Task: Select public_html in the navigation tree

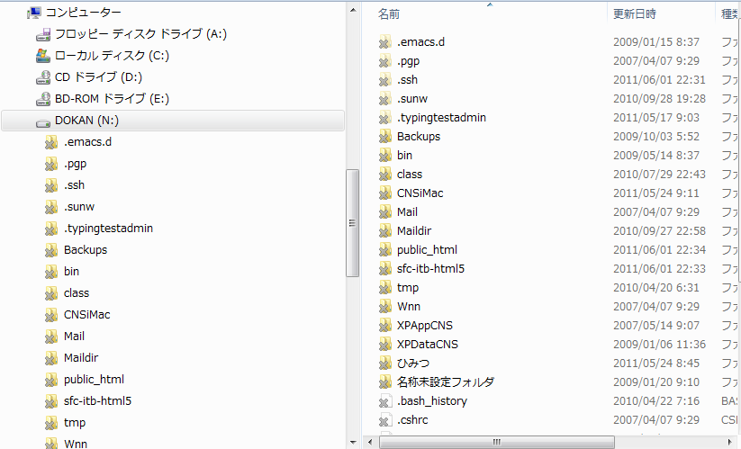Action: pyautogui.click(x=94, y=380)
